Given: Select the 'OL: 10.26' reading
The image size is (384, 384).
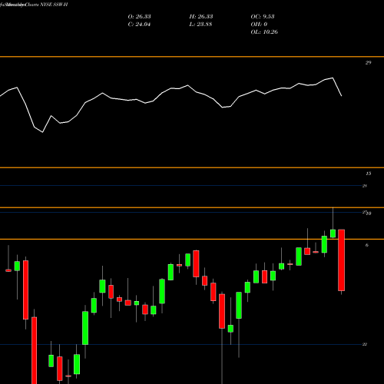Looking at the screenshot, I should tap(264, 32).
